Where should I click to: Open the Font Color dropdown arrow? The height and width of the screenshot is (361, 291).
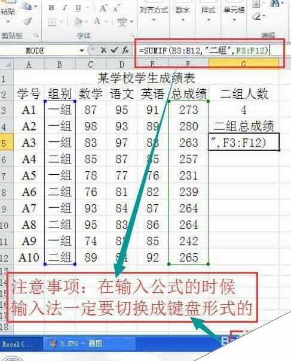106,22
